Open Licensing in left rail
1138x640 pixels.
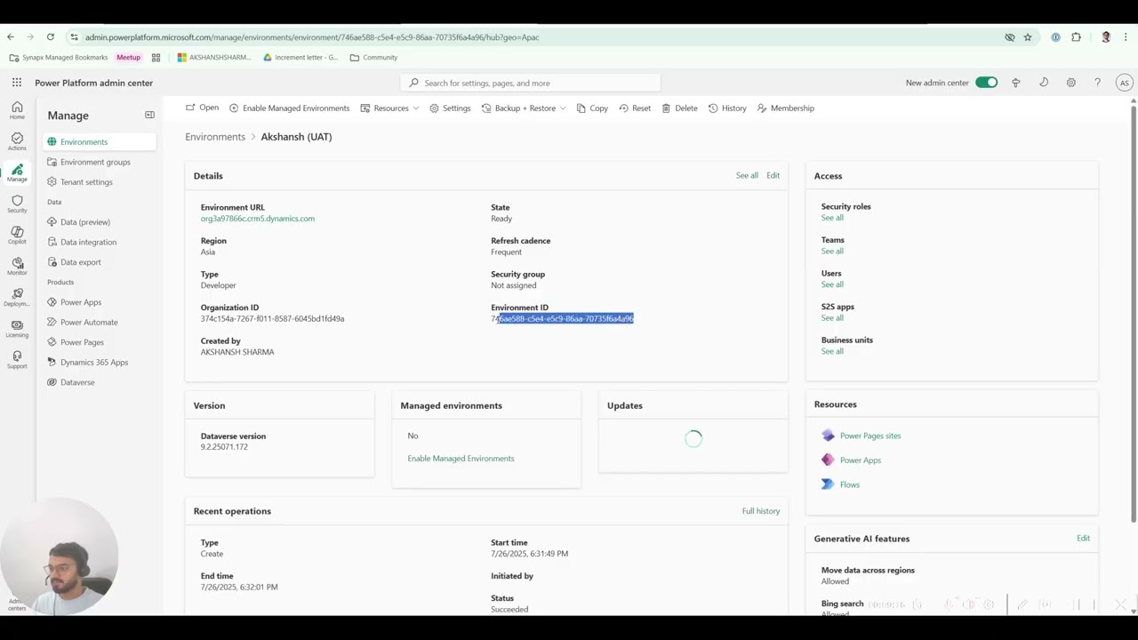point(17,328)
